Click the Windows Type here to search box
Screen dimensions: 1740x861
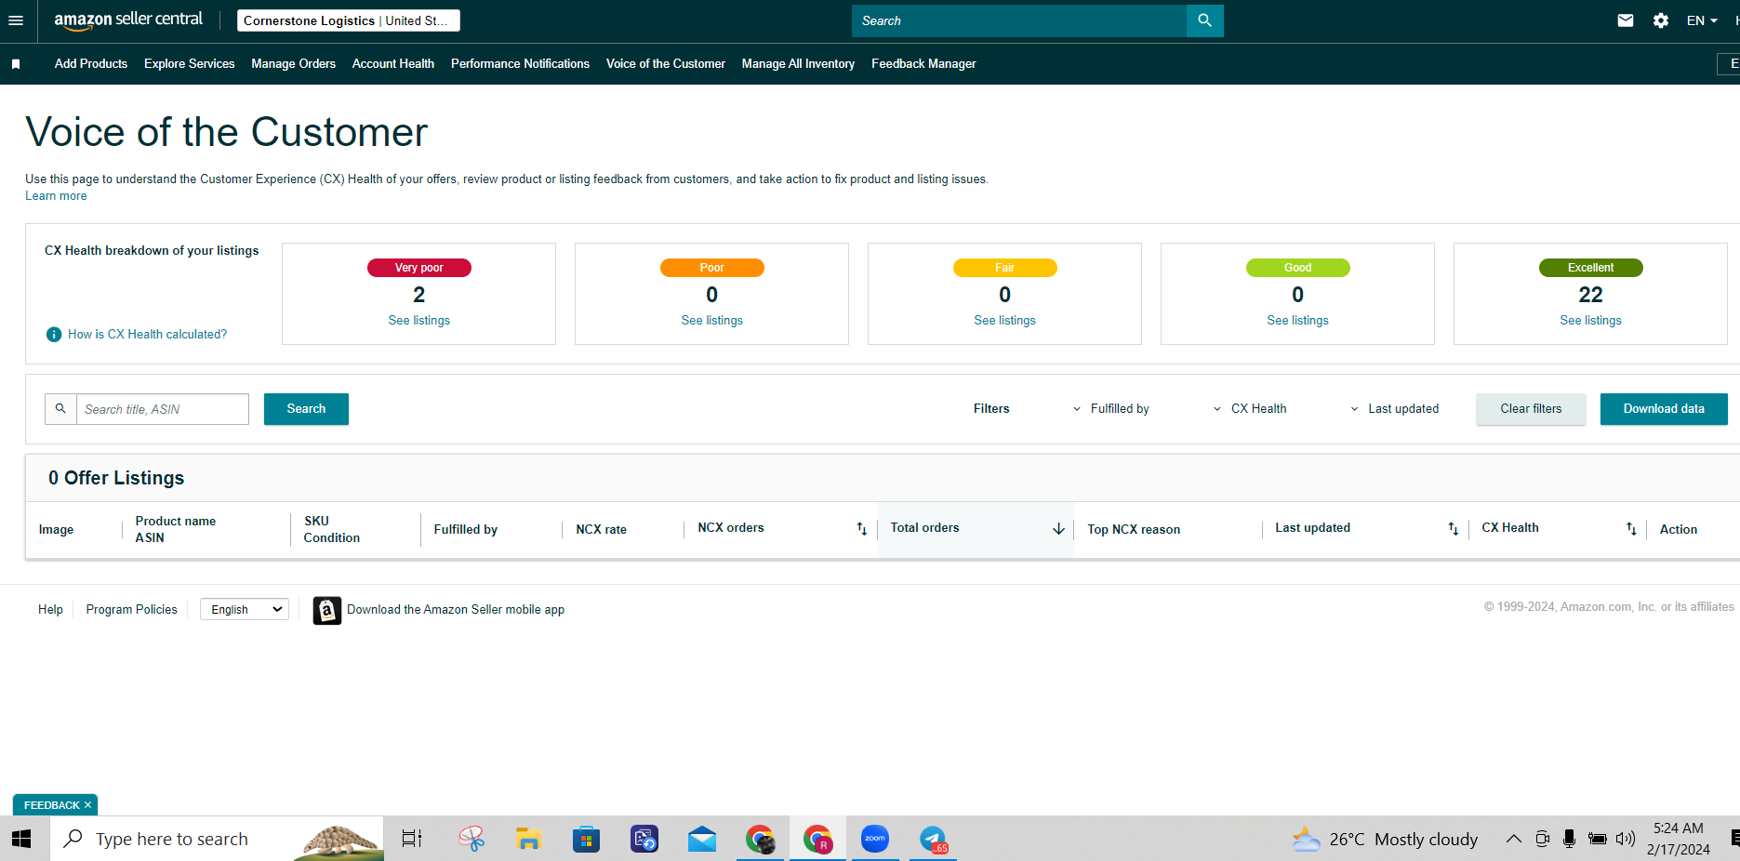pos(217,839)
